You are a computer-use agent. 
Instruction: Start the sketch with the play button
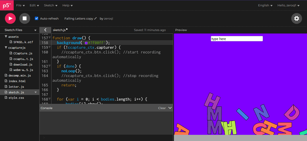[x=10, y=19]
